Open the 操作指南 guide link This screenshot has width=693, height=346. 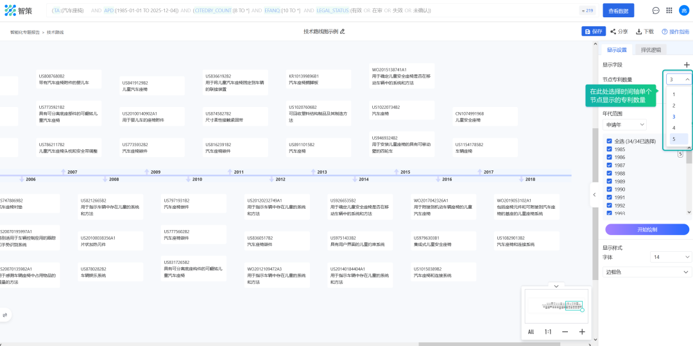tap(675, 31)
